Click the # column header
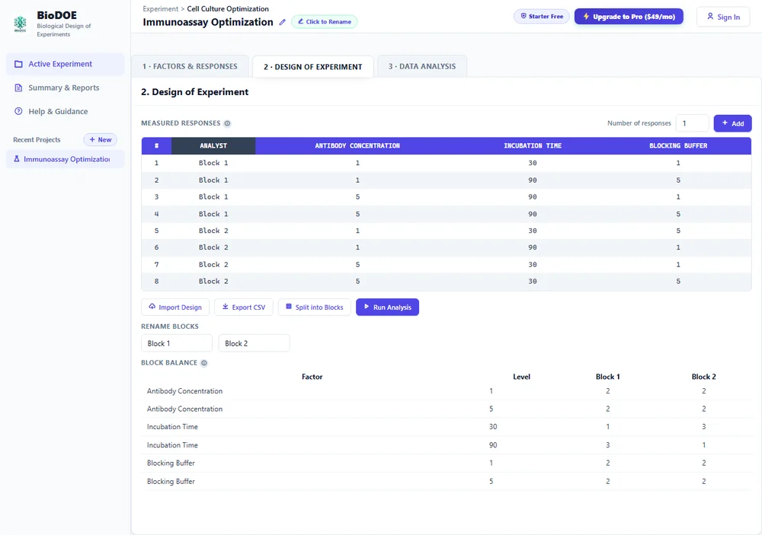Screen dimensions: 762x535 point(156,145)
